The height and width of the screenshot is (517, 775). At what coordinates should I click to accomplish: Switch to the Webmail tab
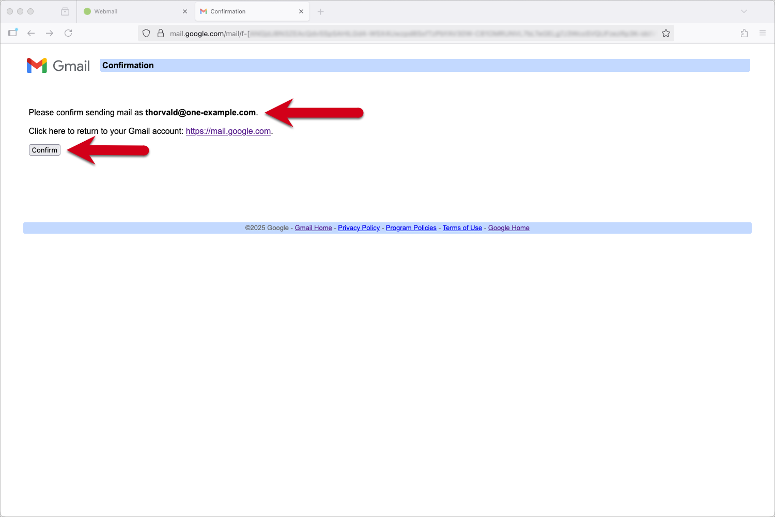click(129, 11)
